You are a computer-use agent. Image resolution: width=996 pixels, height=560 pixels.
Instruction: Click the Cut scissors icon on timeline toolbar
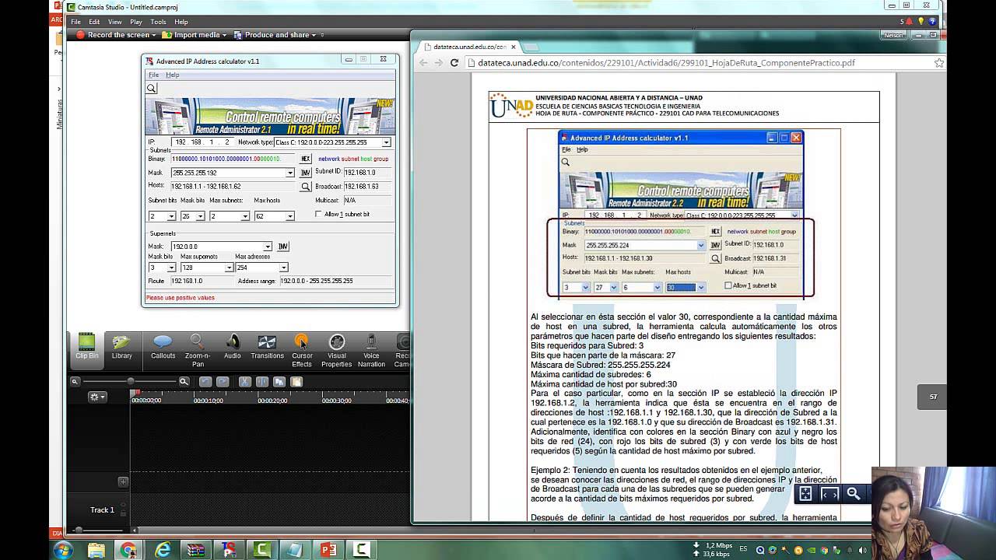[244, 381]
